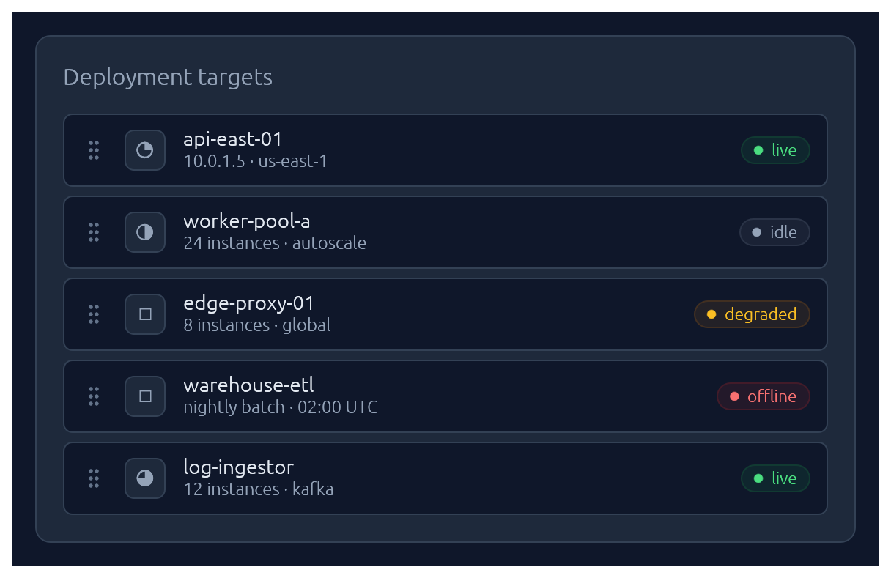Screen dimensions: 891x578
Task: Select the partial-circle icon for log-ingestor
Action: [x=144, y=478]
